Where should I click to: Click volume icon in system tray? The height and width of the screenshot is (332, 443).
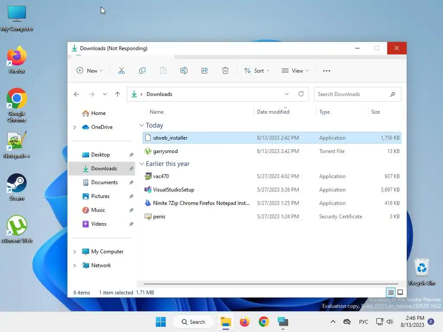[390, 322]
